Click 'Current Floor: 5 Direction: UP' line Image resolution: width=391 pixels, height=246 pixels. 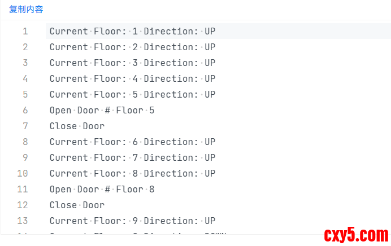click(132, 94)
